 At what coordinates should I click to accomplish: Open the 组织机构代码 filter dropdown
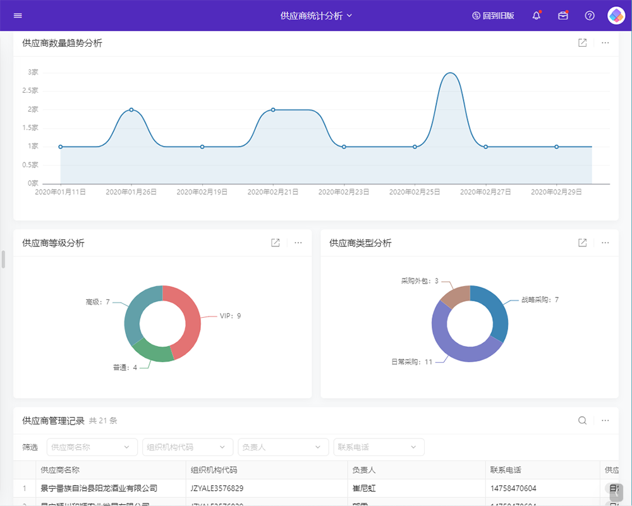click(187, 447)
